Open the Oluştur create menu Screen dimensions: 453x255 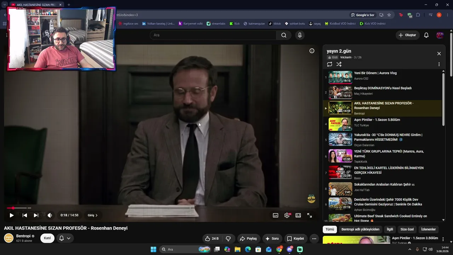pos(407,35)
